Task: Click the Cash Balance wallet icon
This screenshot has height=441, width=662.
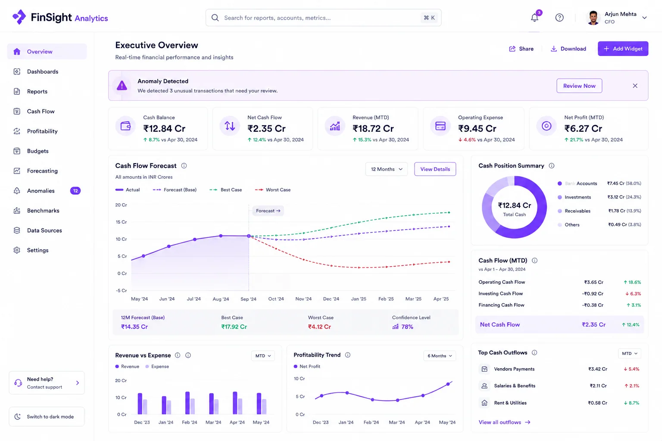Action: coord(125,126)
